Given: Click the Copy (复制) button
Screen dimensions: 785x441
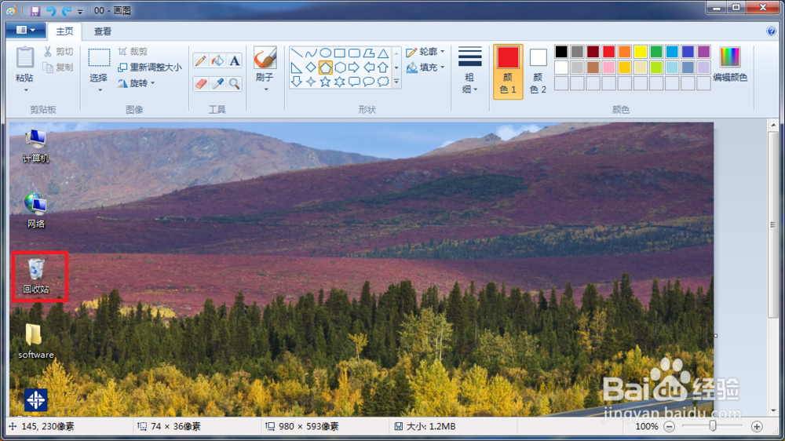Looking at the screenshot, I should [59, 67].
